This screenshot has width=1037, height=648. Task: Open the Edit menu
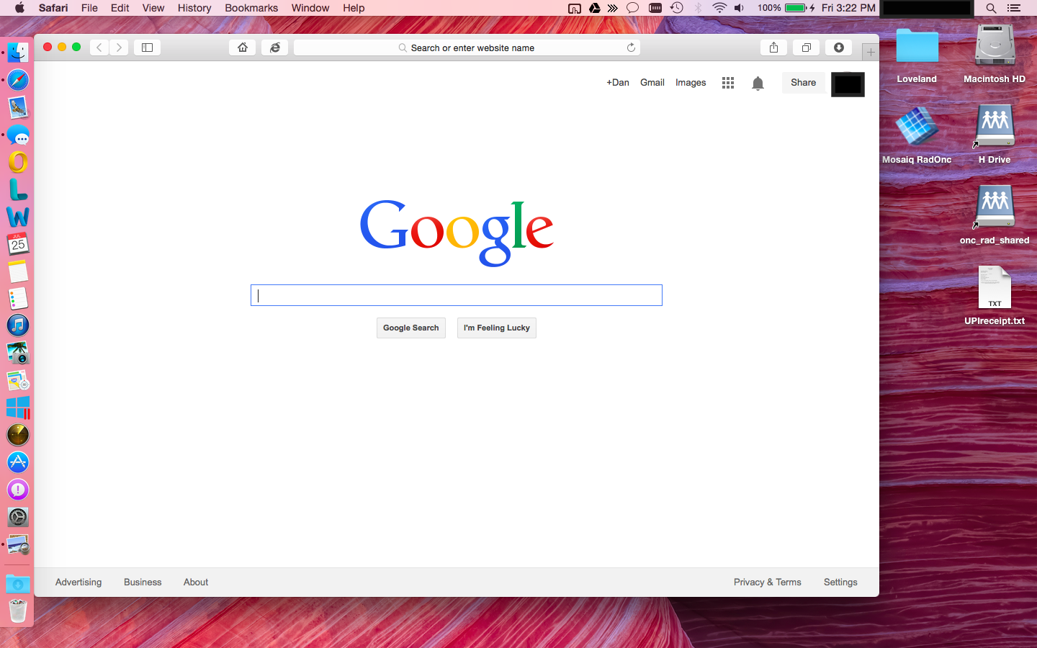[x=120, y=8]
